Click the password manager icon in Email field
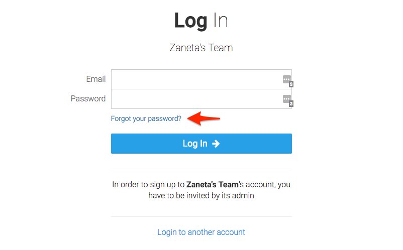This screenshot has width=403, height=250. coord(287,79)
